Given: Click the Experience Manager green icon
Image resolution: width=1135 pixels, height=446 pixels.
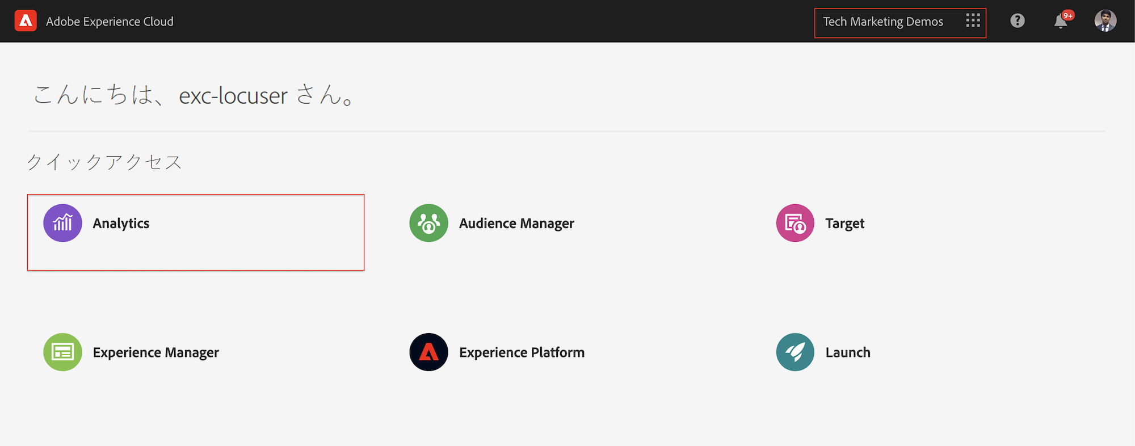Looking at the screenshot, I should coord(62,352).
